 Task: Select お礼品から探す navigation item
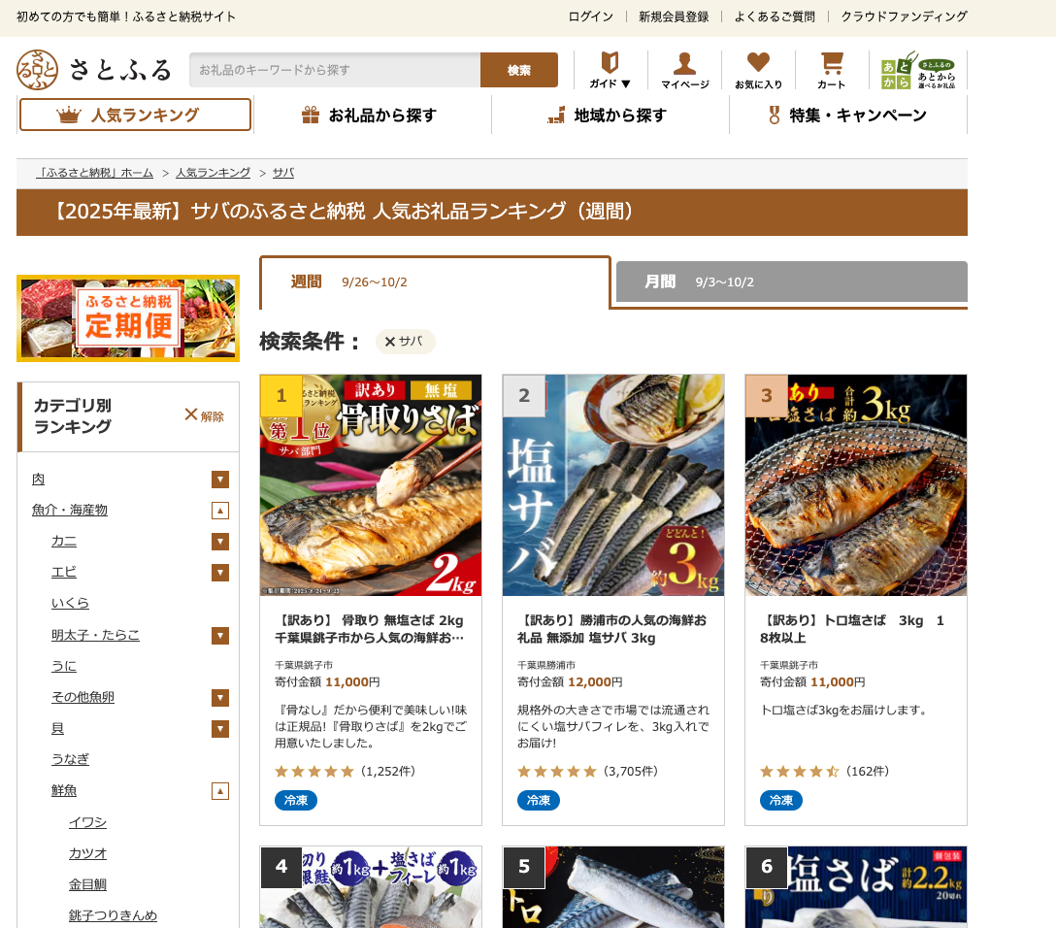coord(373,116)
